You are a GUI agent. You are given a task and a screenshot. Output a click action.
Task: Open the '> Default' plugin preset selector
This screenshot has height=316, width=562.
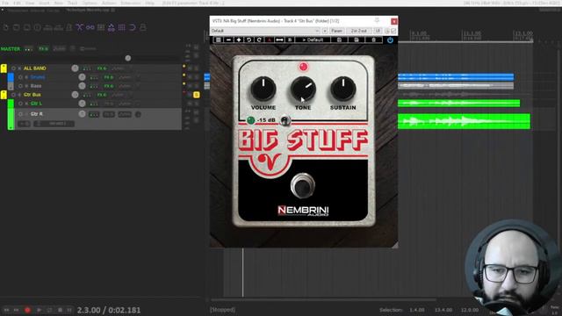[x=313, y=39]
